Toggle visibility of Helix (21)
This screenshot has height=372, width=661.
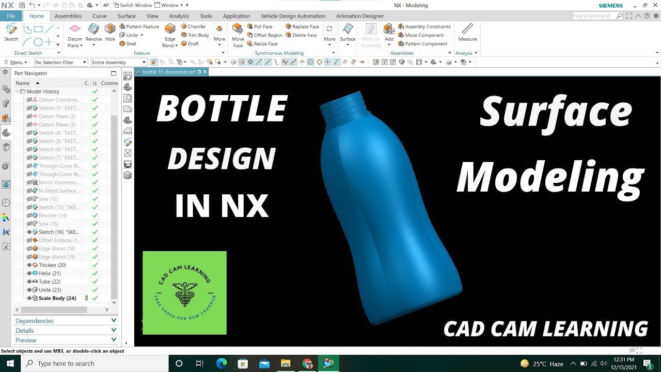coord(29,273)
